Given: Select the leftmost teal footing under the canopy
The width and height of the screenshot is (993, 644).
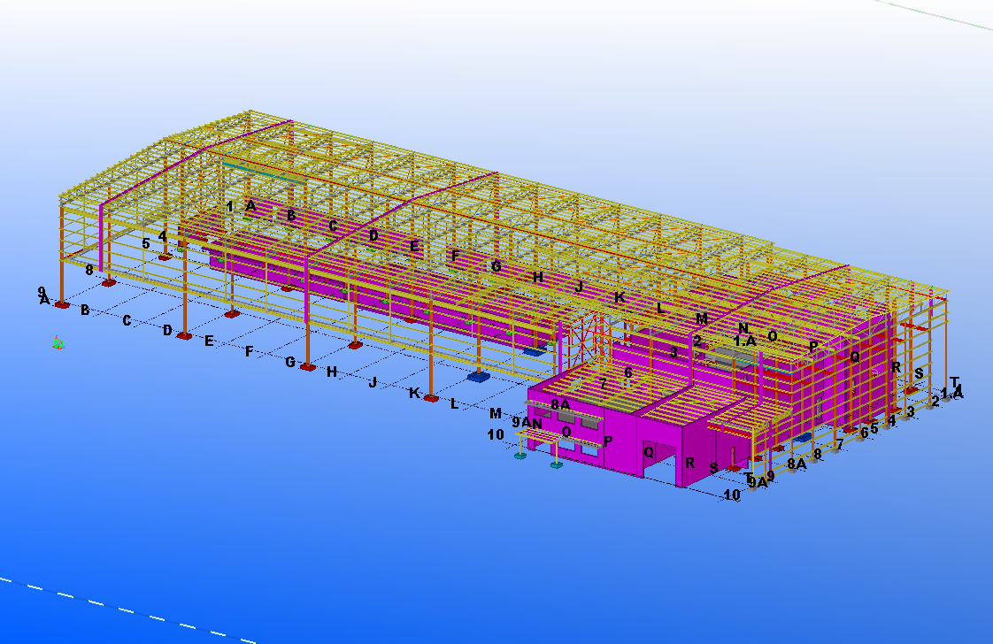Looking at the screenshot, I should pyautogui.click(x=520, y=456).
